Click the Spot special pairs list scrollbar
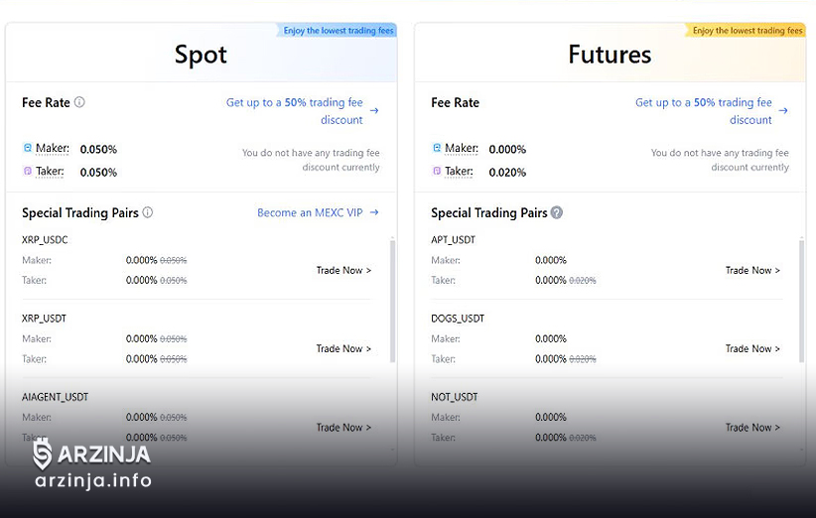This screenshot has width=816, height=518. [x=392, y=303]
